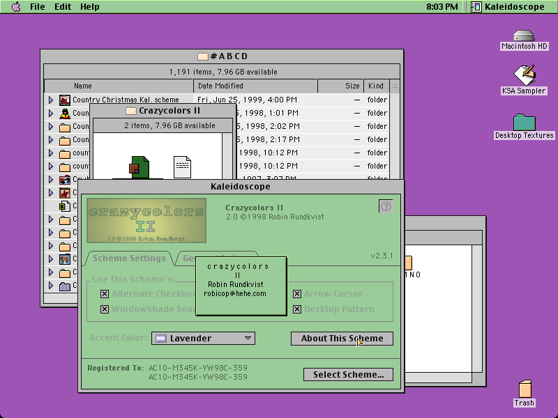Sort #ABCD list by Date Modified column
The image size is (558, 418).
(x=255, y=86)
